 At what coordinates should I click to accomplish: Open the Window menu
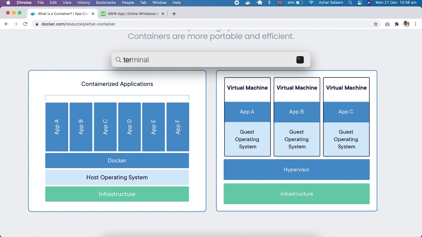[x=160, y=3]
